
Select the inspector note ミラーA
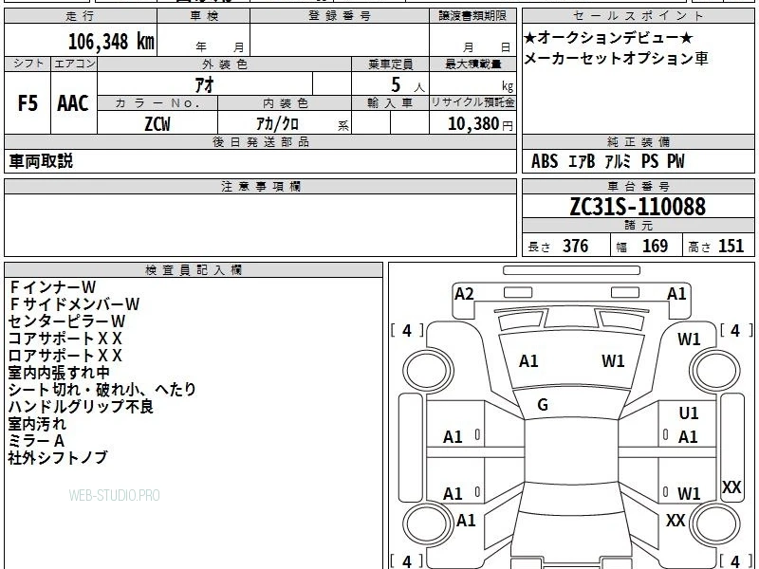(36, 441)
